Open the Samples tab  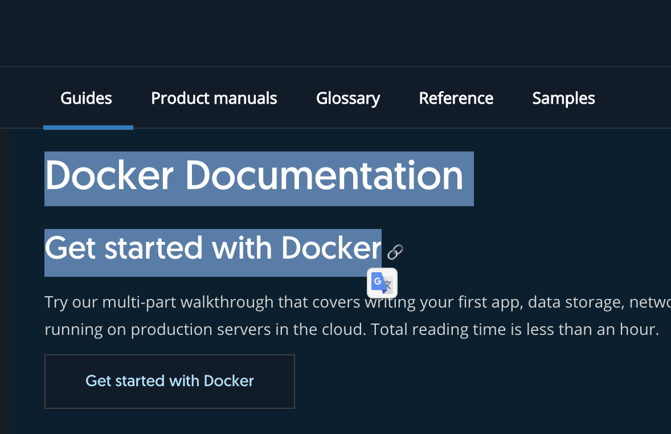(563, 99)
